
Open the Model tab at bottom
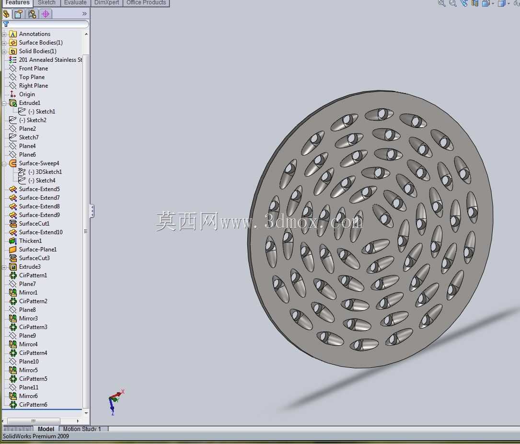[46, 429]
